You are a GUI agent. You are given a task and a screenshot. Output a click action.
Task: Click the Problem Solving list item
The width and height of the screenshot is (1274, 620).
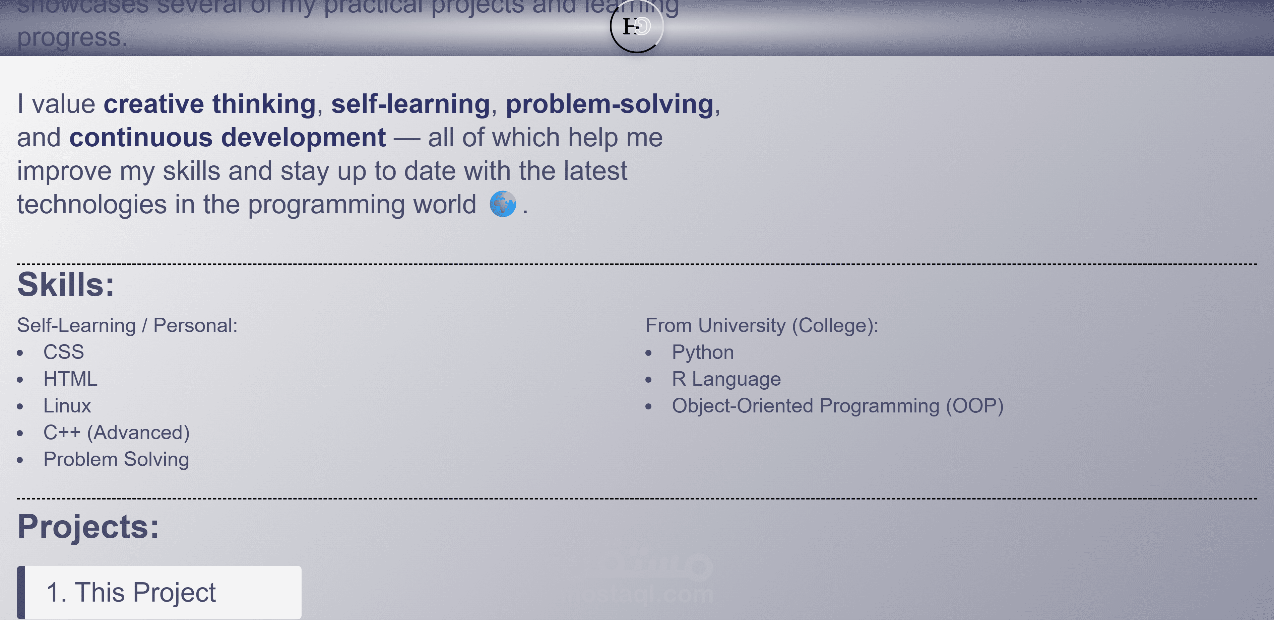coord(116,459)
